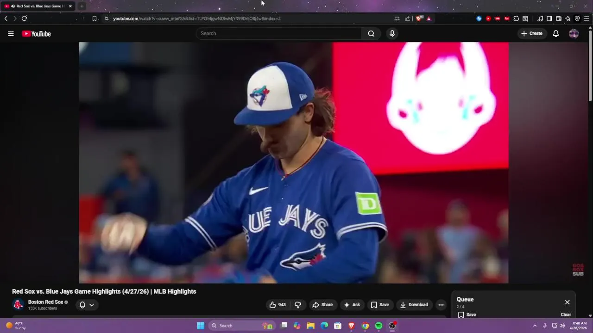
Task: Save the queue as playlist
Action: point(467,314)
